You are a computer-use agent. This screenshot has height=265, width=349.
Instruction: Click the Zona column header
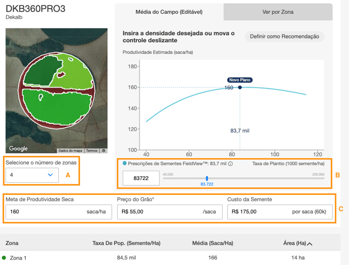pos(12,243)
